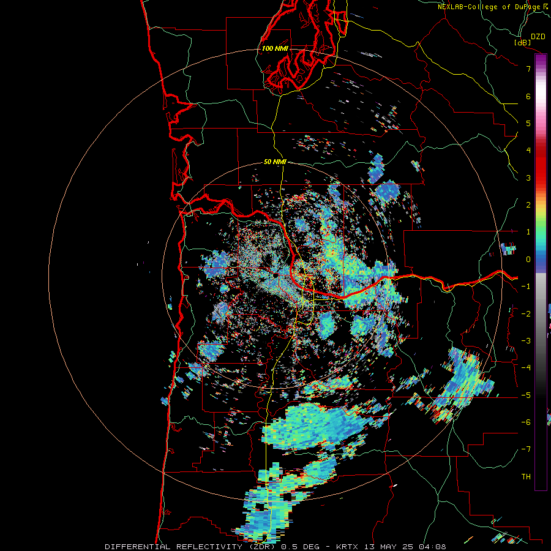Click the "100 NMI" range ring label
Screen dimensions: 551x551
[x=275, y=48]
